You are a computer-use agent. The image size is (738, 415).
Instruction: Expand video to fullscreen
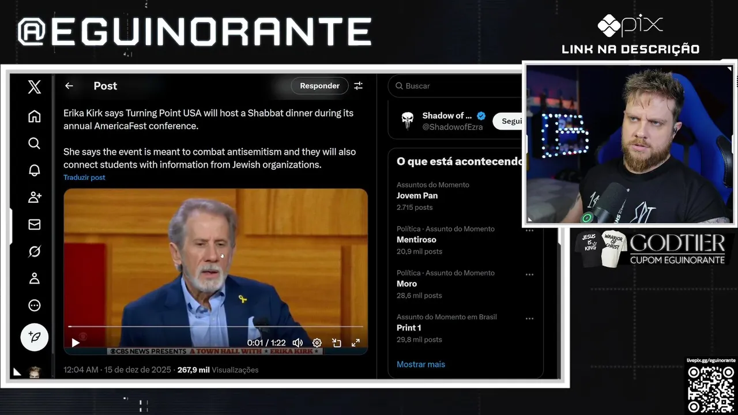pyautogui.click(x=356, y=343)
